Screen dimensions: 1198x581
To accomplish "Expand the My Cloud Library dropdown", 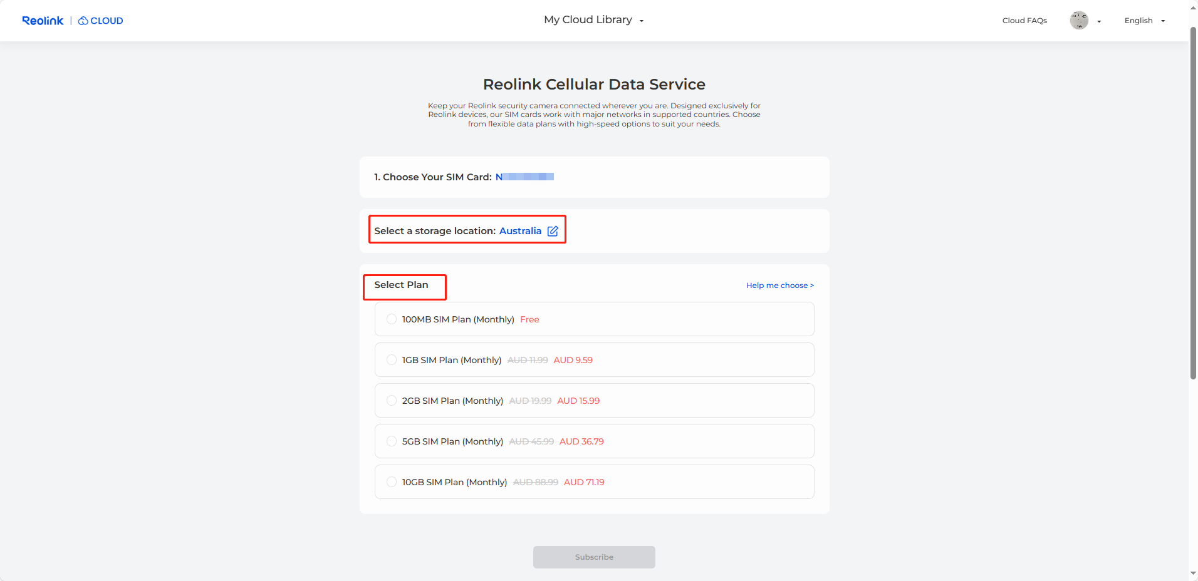I will tap(594, 20).
